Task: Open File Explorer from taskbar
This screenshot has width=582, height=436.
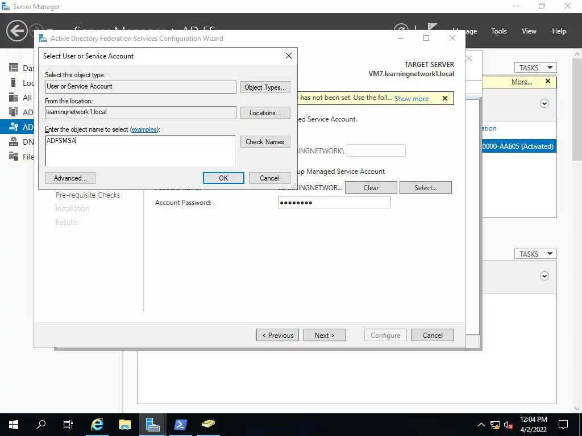Action: [x=125, y=425]
